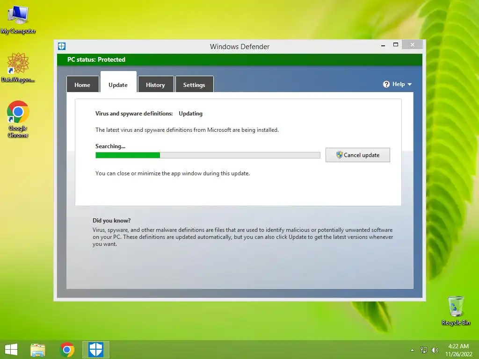
Task: Open My Computer desktop icon
Action: tap(18, 19)
